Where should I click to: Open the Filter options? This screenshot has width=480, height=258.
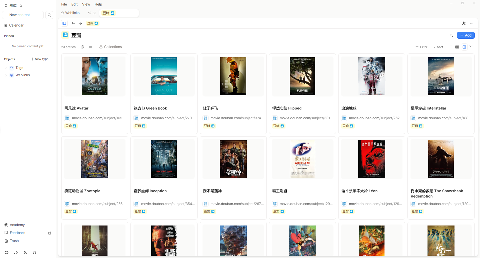click(421, 47)
